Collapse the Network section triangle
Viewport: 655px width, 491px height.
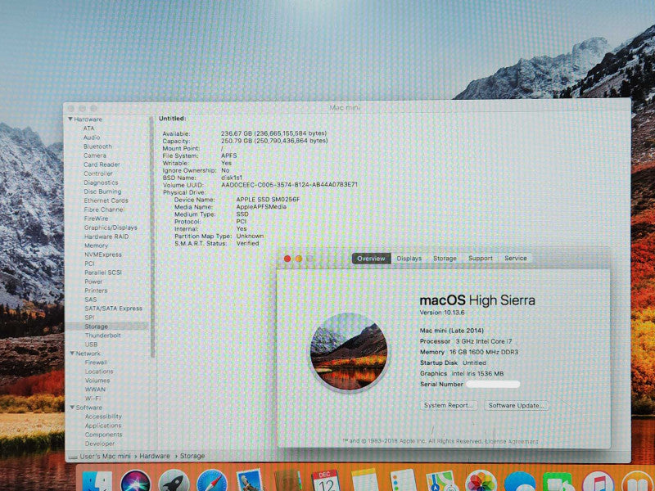click(x=72, y=354)
